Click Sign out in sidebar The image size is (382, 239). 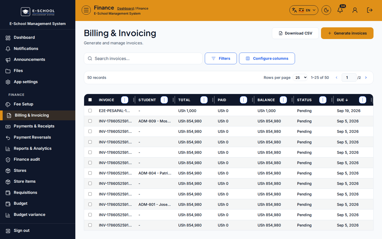[38, 231]
